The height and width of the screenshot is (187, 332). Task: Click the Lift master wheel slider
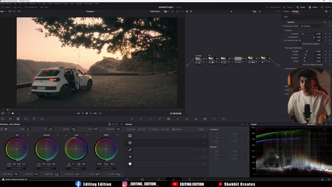coord(17,168)
